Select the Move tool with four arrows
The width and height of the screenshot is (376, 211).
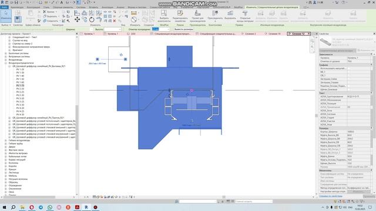(x=77, y=19)
